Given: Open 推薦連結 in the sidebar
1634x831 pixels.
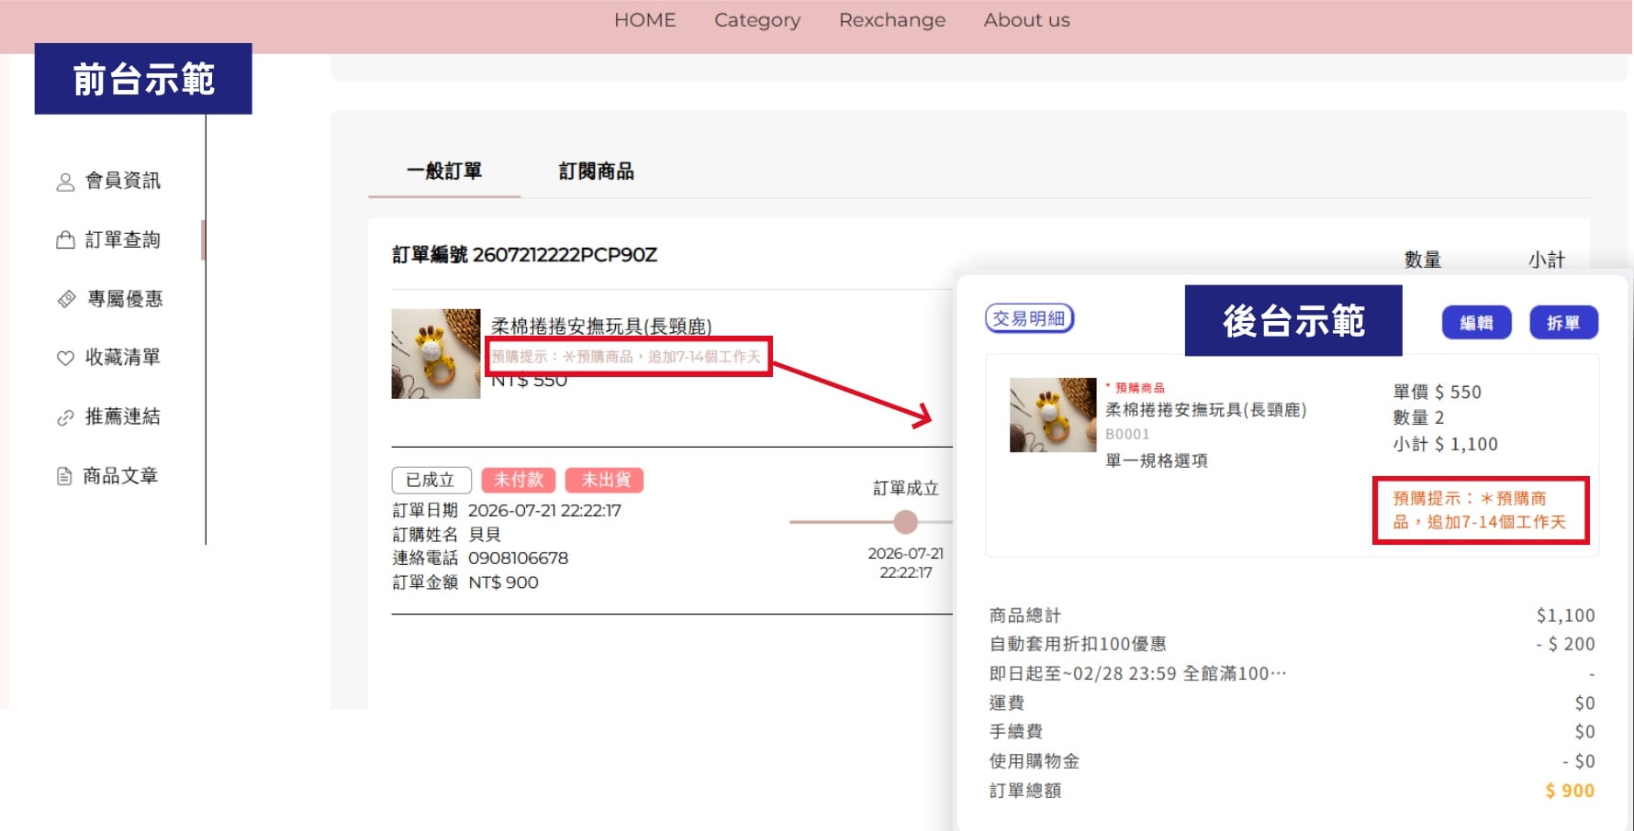Looking at the screenshot, I should point(123,417).
